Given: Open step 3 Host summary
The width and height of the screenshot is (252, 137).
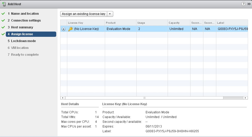Looking at the screenshot, I should (22, 27).
